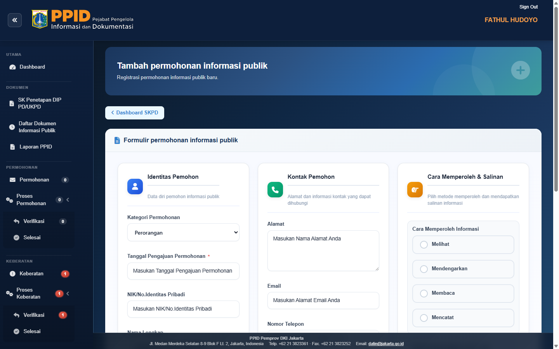Screen dimensions: 559x349
Task: Click the form document icon beside Formulir title
Action: [117, 140]
